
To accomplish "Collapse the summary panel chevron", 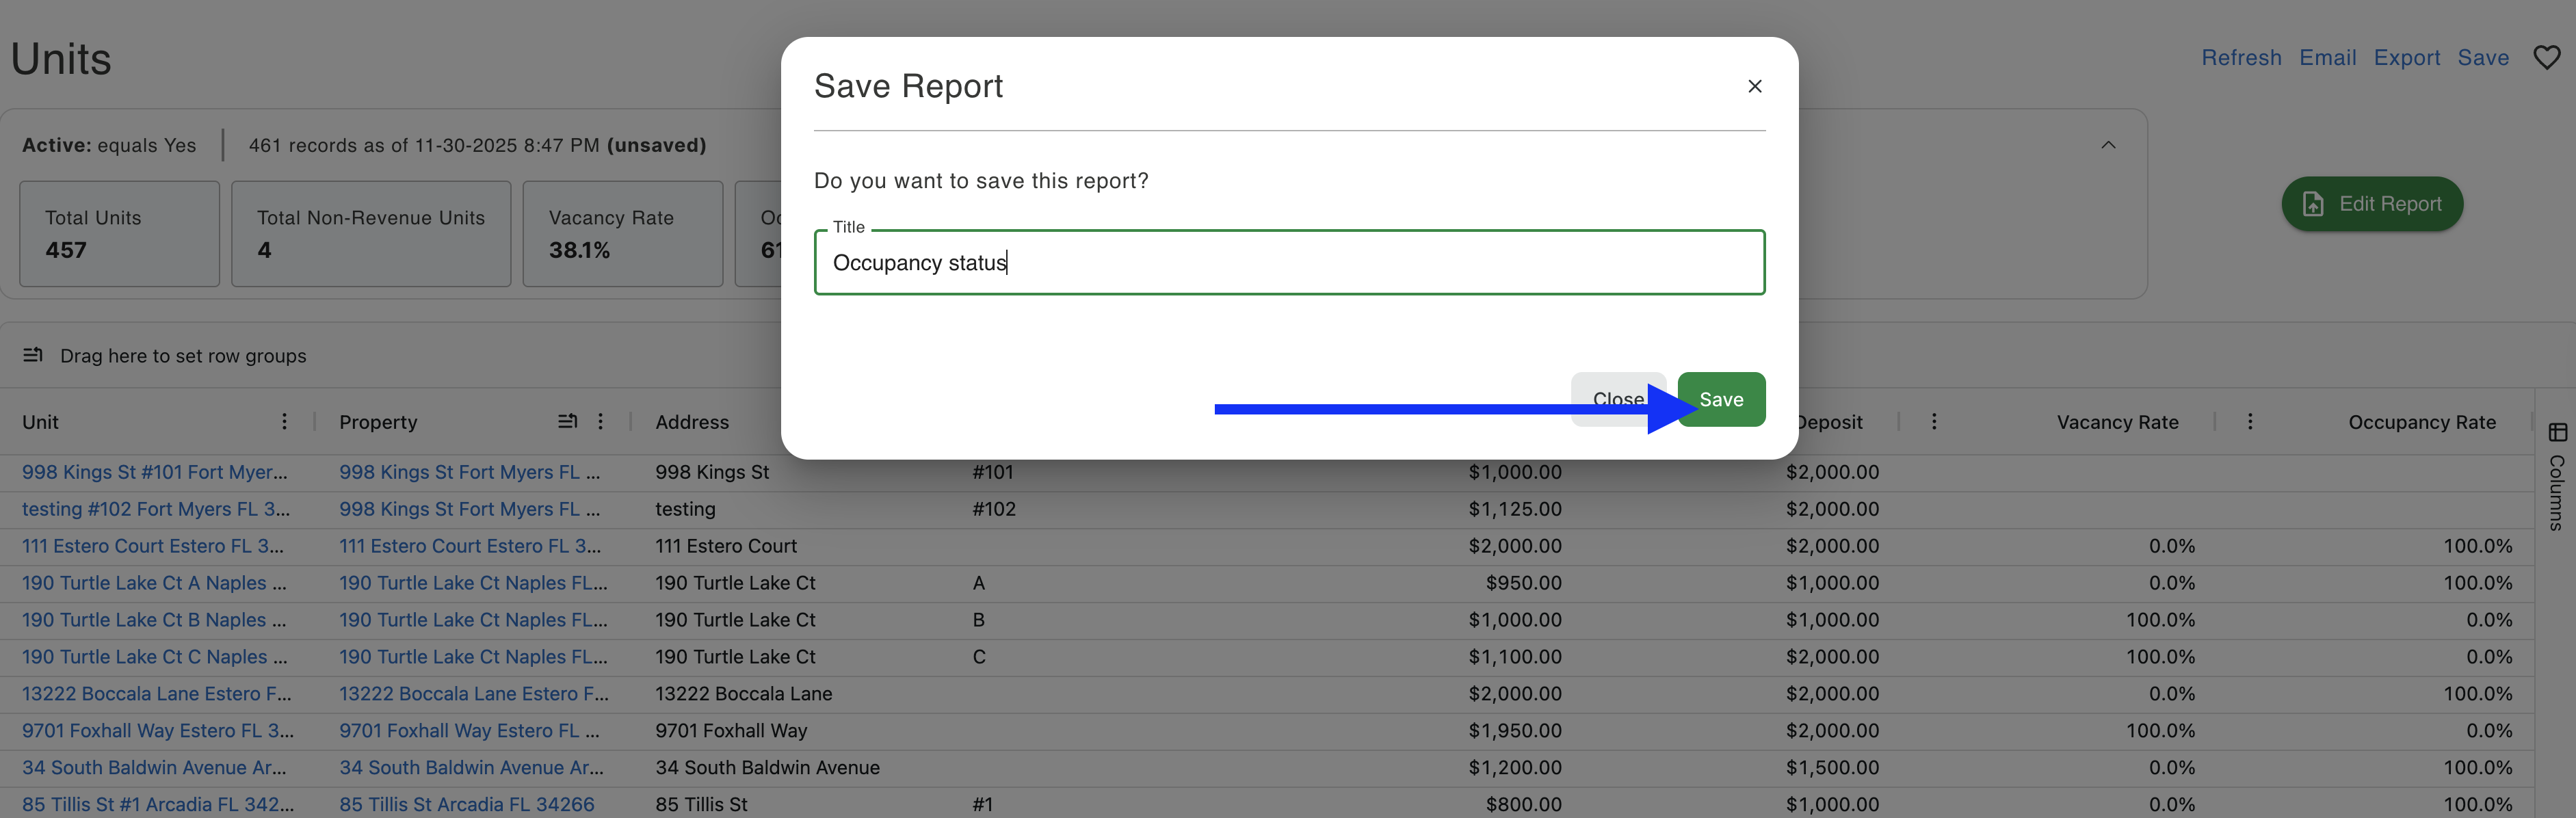I will tap(2108, 145).
